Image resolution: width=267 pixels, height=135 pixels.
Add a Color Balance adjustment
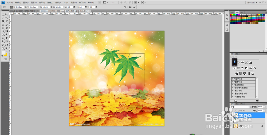242,68
